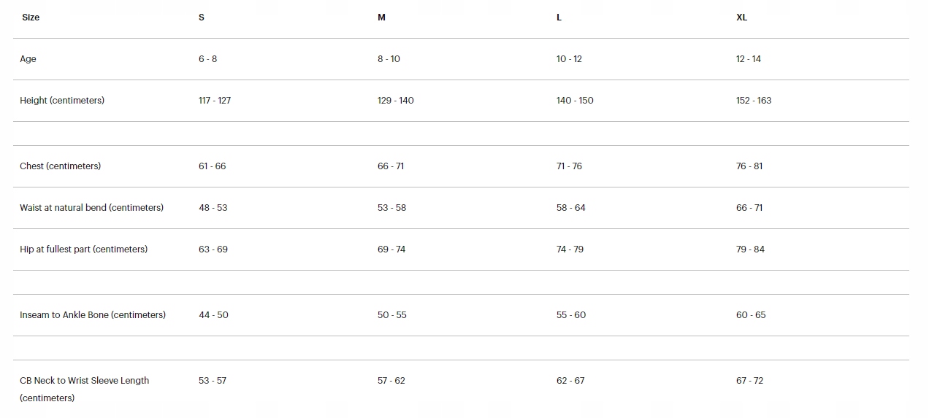Click the 152 - 163 height value
The height and width of the screenshot is (418, 929).
point(754,101)
